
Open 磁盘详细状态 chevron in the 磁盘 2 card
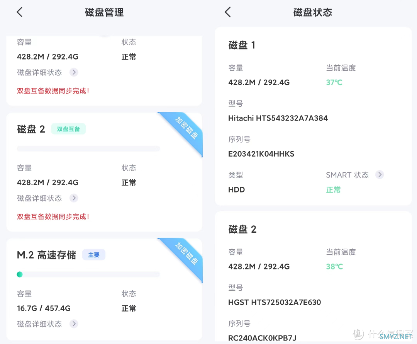(x=74, y=198)
